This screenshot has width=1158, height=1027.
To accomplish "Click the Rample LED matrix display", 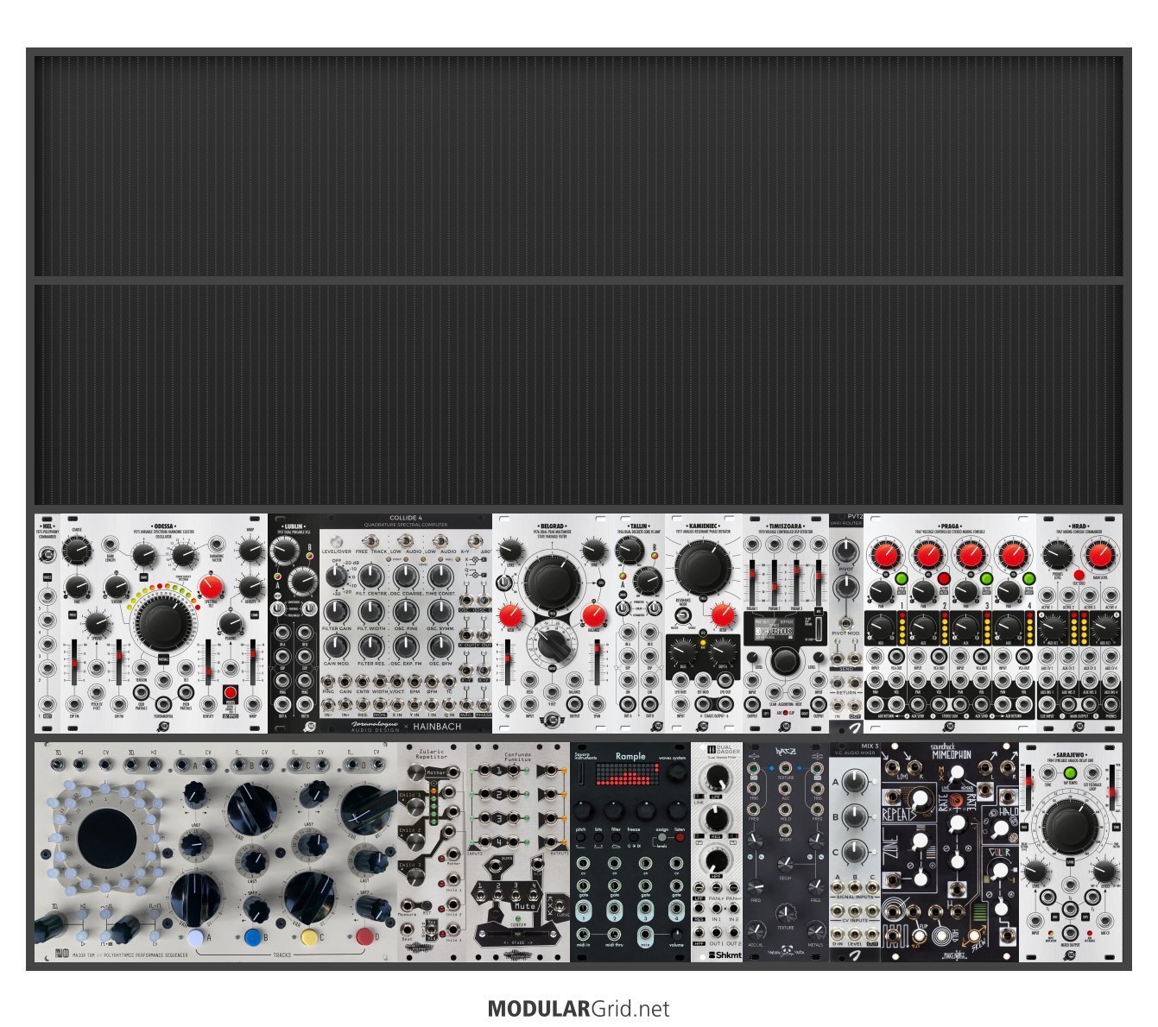I will point(630,775).
